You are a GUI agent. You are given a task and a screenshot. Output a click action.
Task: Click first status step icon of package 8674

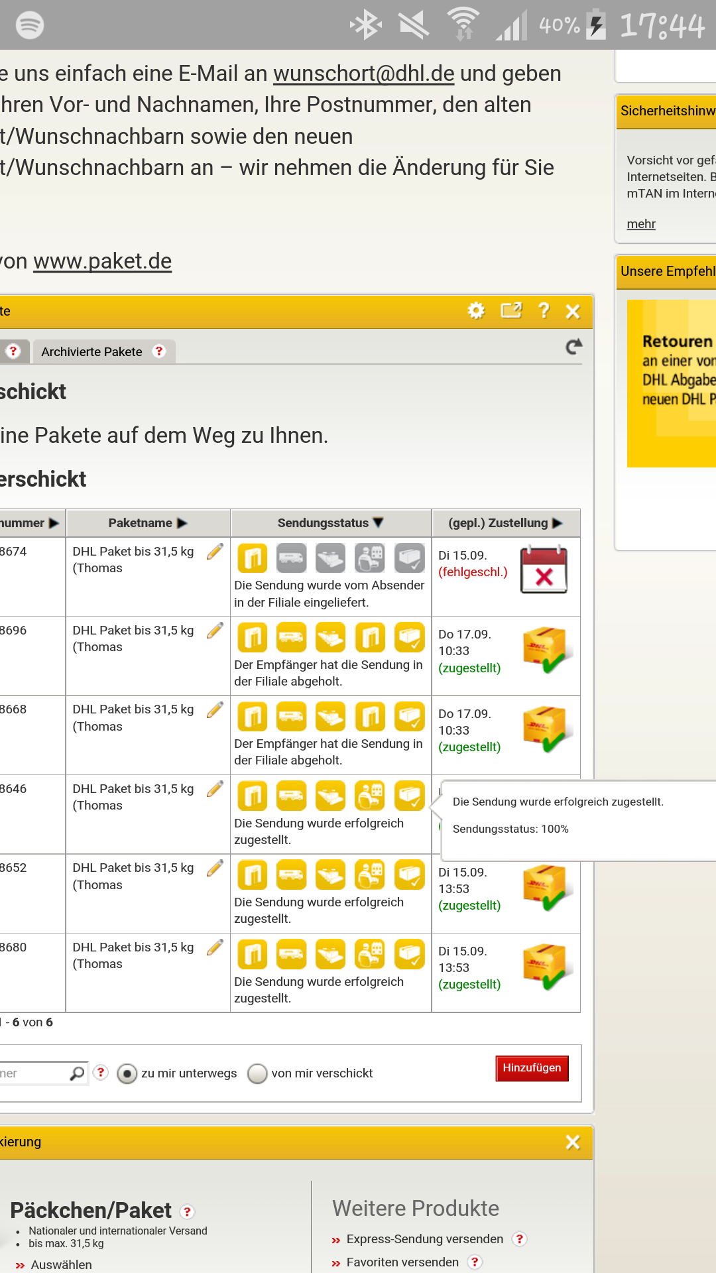[253, 558]
